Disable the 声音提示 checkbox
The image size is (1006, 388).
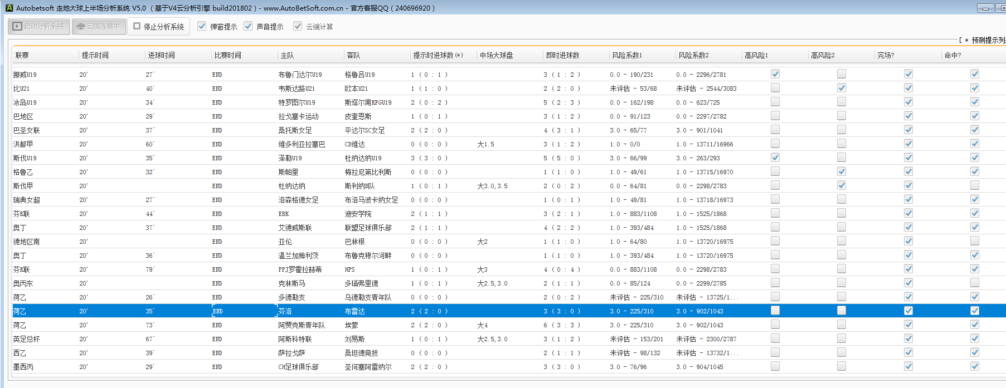tap(248, 26)
